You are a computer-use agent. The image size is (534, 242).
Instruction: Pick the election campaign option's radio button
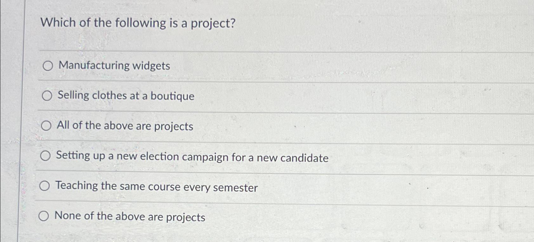45,156
